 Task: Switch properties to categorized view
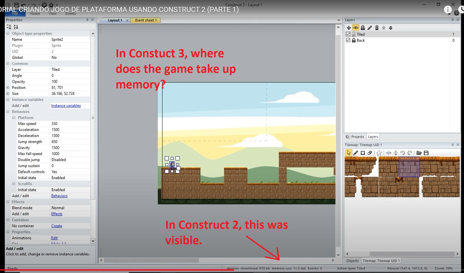pos(9,27)
